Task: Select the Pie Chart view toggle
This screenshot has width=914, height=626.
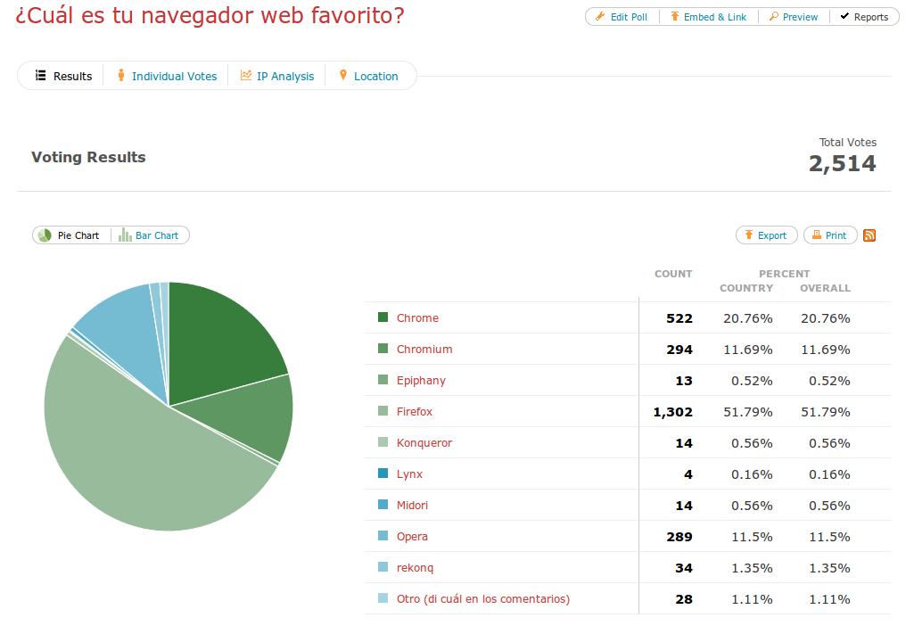Action: point(70,235)
